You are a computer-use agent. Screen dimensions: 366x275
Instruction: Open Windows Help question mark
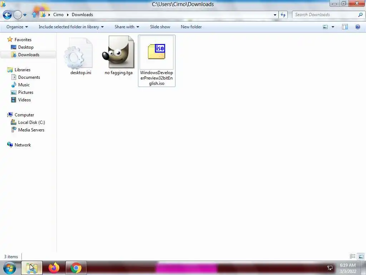357,27
